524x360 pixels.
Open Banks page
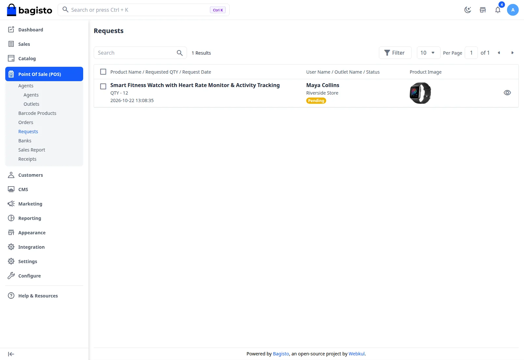pyautogui.click(x=25, y=141)
